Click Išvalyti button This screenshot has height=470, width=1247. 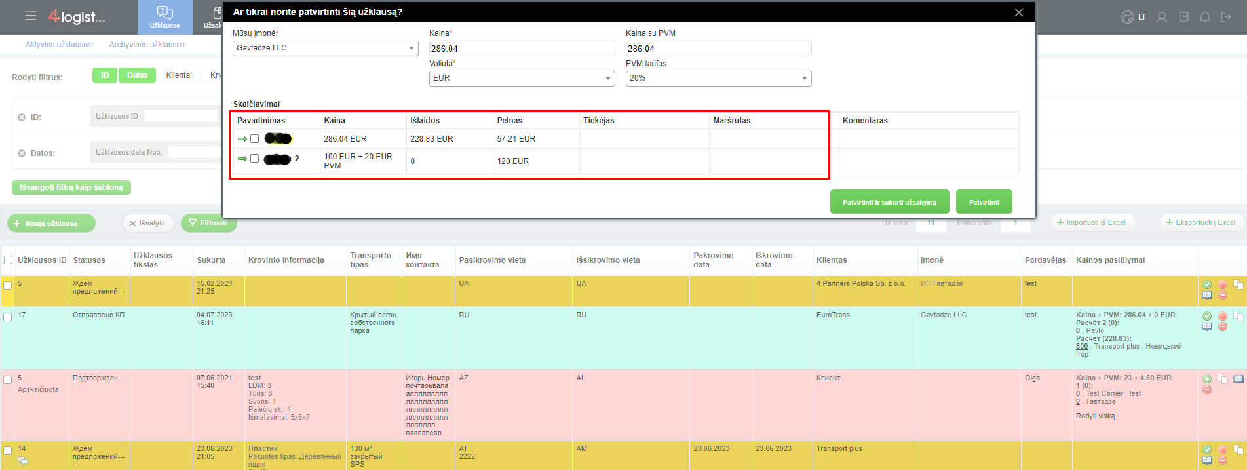(147, 224)
